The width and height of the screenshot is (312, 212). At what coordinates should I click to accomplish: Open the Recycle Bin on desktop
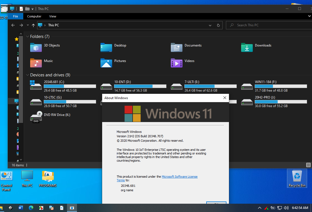(297, 179)
